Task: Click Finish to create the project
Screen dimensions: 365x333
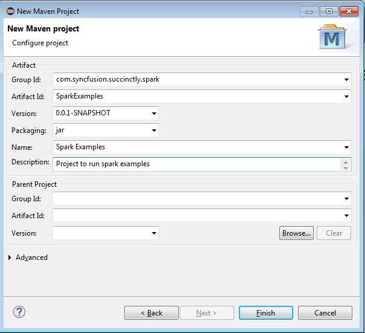Action: [x=266, y=312]
